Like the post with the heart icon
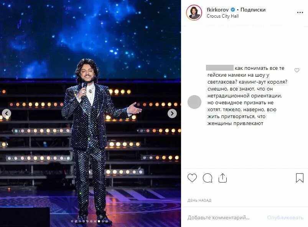 [x=192, y=178]
